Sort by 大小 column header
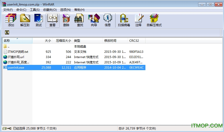224x132 pixels. click(x=42, y=41)
